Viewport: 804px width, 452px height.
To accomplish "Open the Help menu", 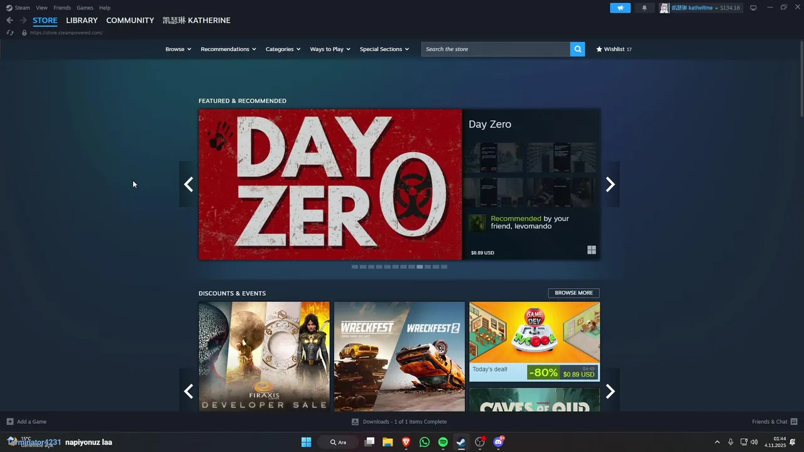I will coord(105,8).
